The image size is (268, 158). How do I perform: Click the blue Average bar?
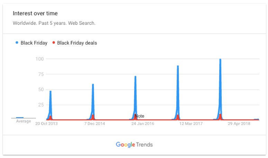(20, 118)
